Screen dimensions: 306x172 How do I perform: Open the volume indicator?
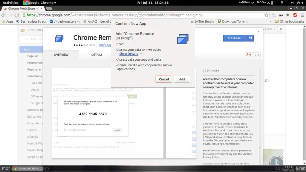point(292,3)
